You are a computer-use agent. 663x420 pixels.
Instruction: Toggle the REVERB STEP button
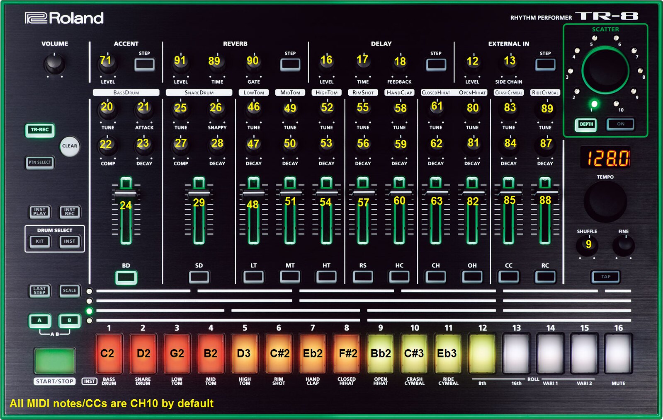[x=290, y=65]
